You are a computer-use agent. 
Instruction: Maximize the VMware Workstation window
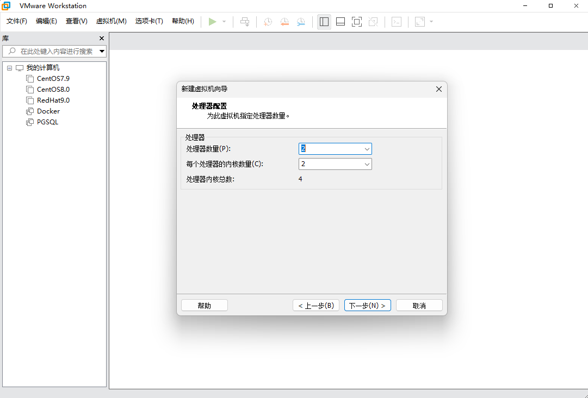[x=550, y=5]
